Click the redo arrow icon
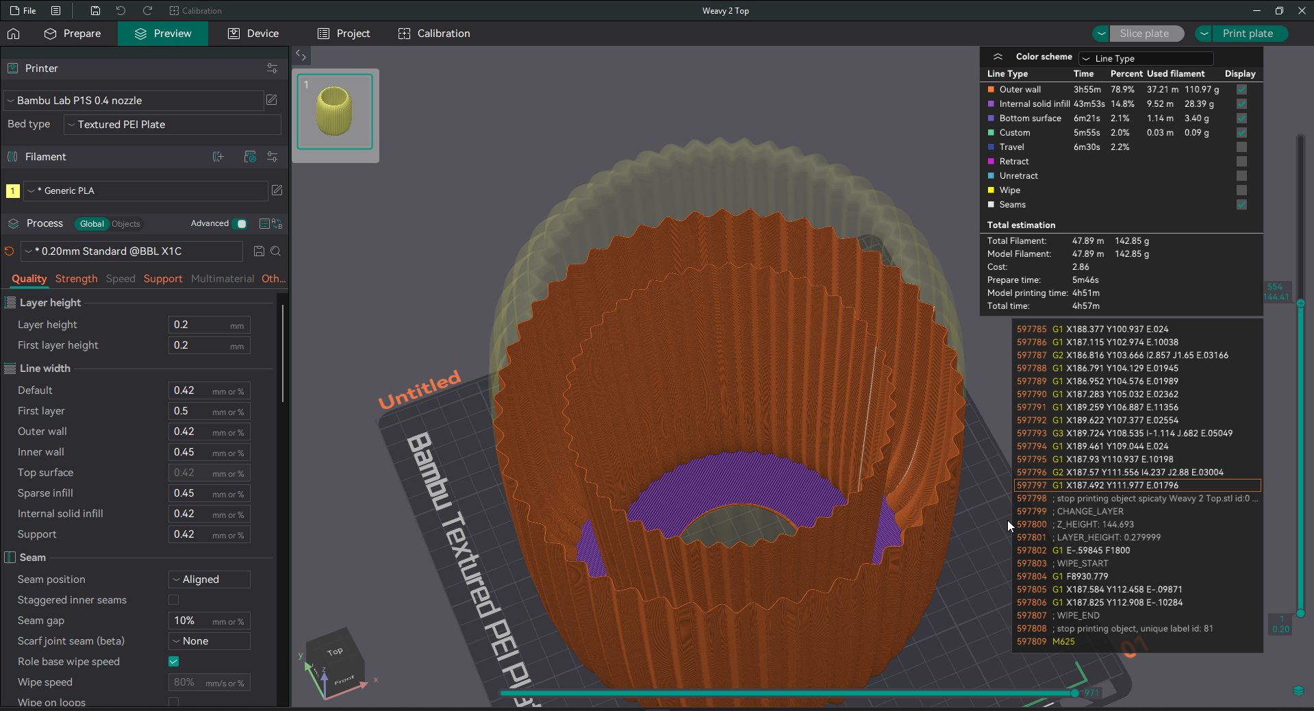 [147, 11]
